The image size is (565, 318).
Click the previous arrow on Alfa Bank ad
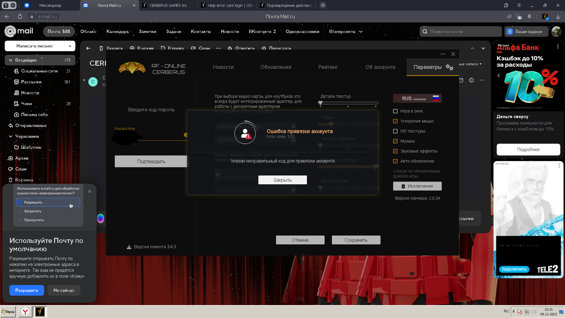[499, 75]
